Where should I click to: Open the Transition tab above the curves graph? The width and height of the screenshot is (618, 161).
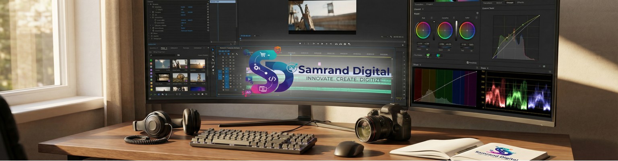[488, 3]
